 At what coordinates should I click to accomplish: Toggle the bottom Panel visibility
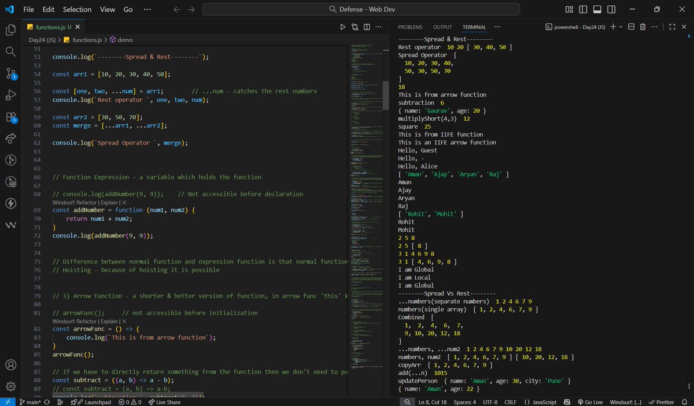coord(597,9)
